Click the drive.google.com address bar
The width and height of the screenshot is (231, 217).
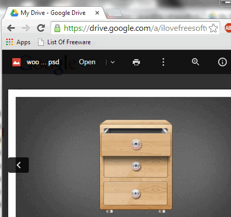coord(135,28)
